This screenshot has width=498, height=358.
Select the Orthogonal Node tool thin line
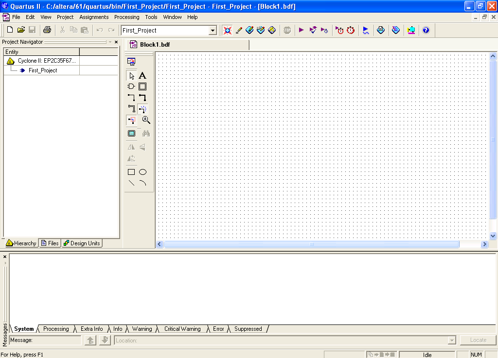coord(131,97)
